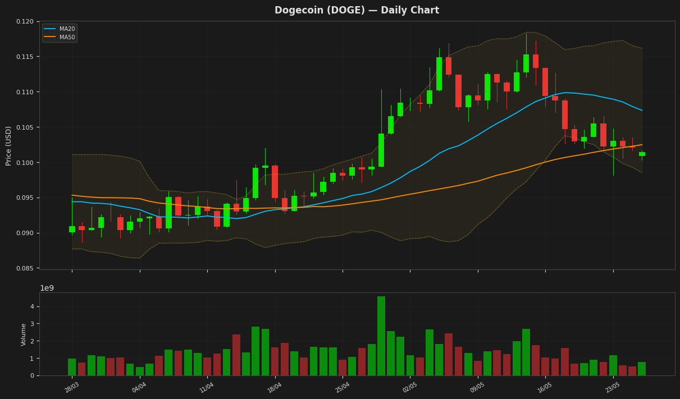Click the MA20 legend entry
680x399 pixels.
point(60,29)
